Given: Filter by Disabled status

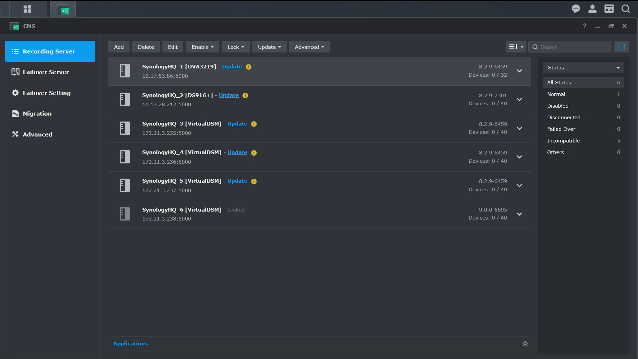Looking at the screenshot, I should click(x=583, y=106).
